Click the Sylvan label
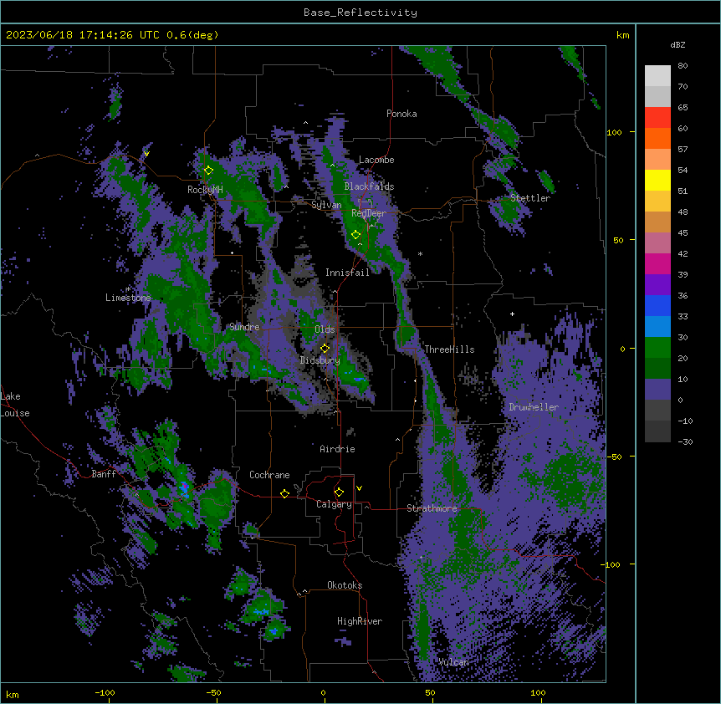Image resolution: width=721 pixels, height=704 pixels. [x=326, y=205]
